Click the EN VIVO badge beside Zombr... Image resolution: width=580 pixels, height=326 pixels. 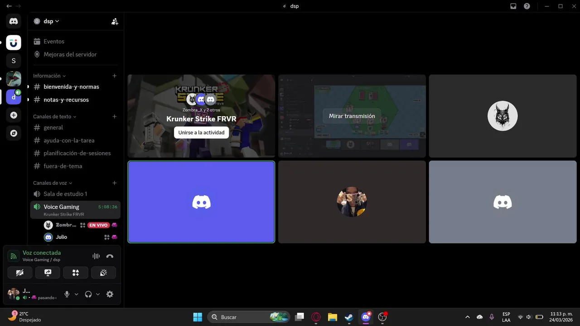98,225
